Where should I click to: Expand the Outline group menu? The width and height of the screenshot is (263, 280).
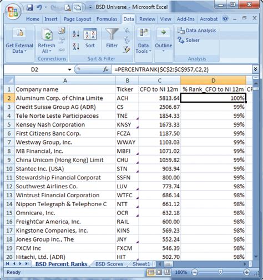pos(163,40)
